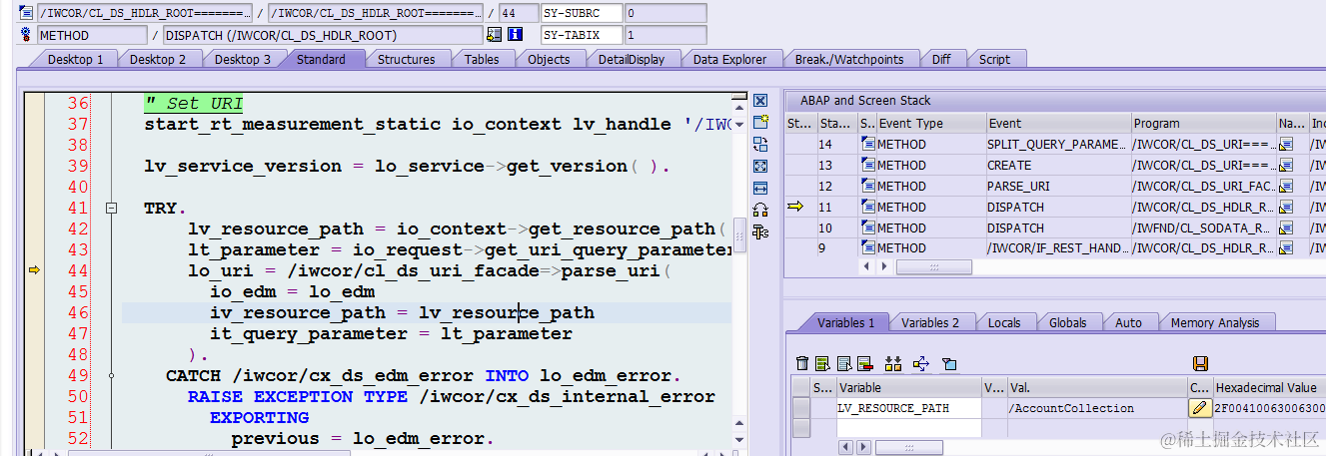Click the empty variable name field below LV_RESOURCE_PATH
Screen dimensions: 1326x456
909,427
